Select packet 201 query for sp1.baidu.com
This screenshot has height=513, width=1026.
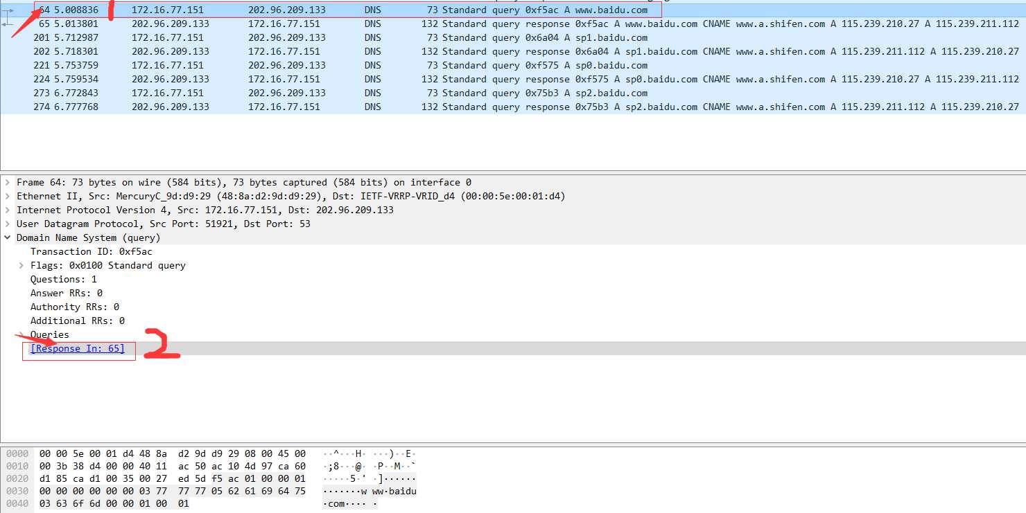[x=513, y=37]
